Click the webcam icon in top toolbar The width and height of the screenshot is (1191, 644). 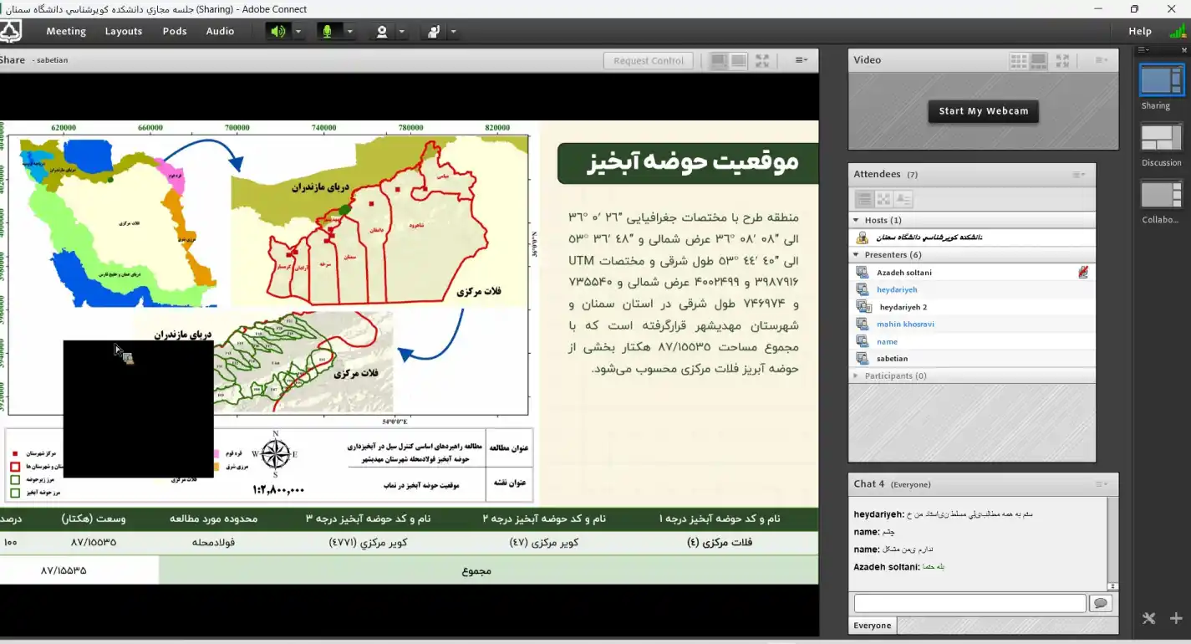coord(382,32)
